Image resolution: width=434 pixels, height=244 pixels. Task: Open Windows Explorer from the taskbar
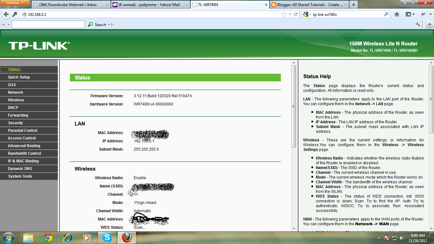pyautogui.click(x=28, y=238)
